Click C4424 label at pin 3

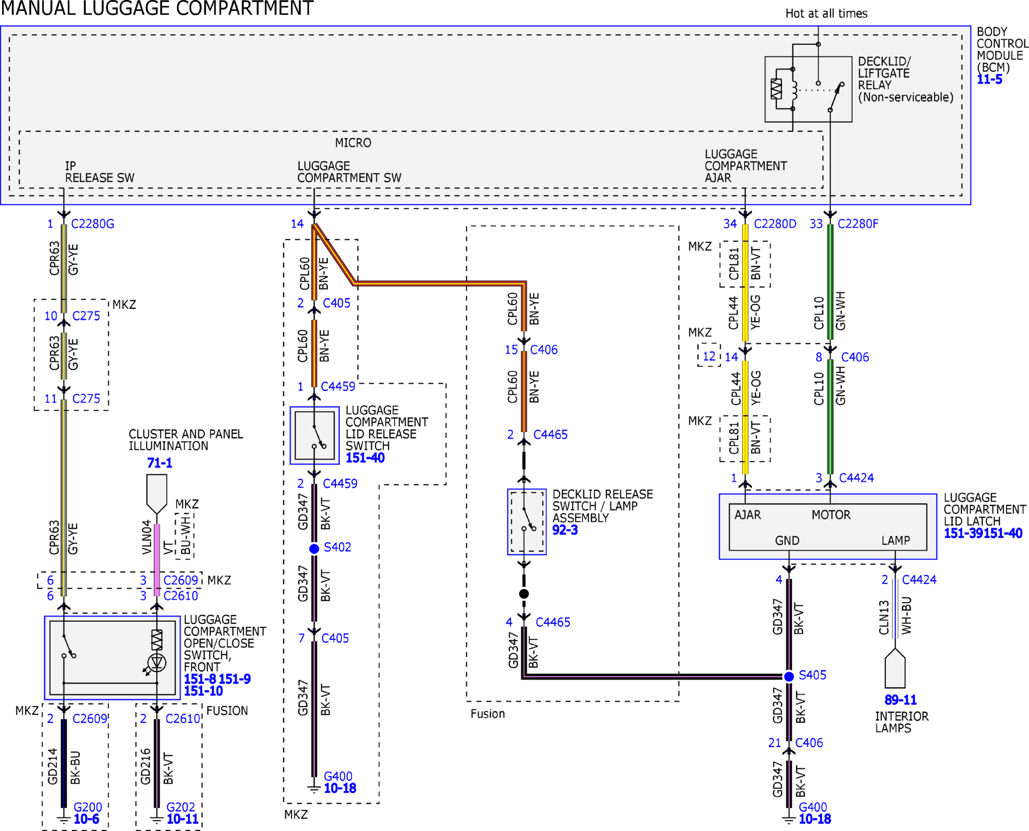857,478
